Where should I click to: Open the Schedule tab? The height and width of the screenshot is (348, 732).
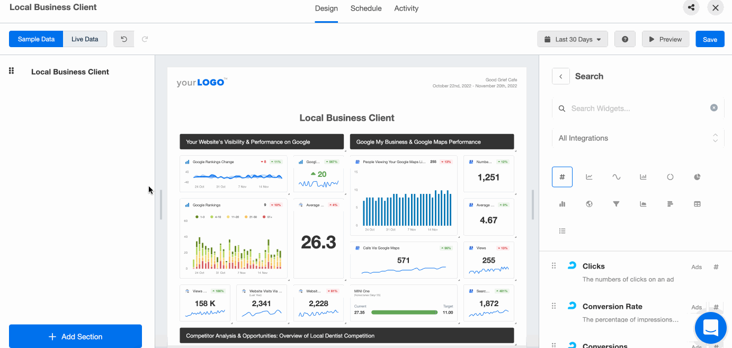366,8
